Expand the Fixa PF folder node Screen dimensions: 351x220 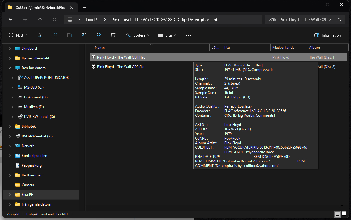coord(10,195)
